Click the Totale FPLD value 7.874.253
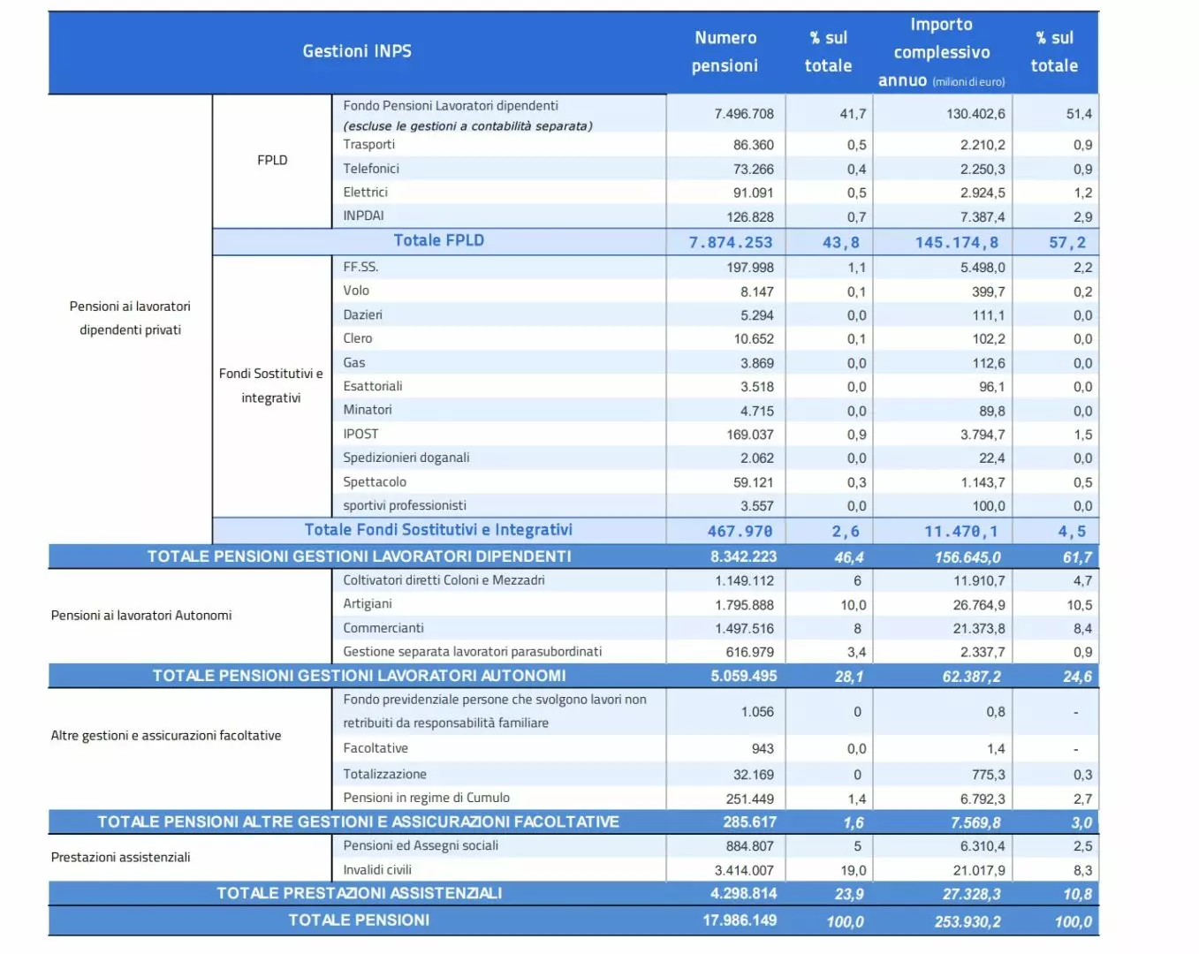 [x=730, y=243]
